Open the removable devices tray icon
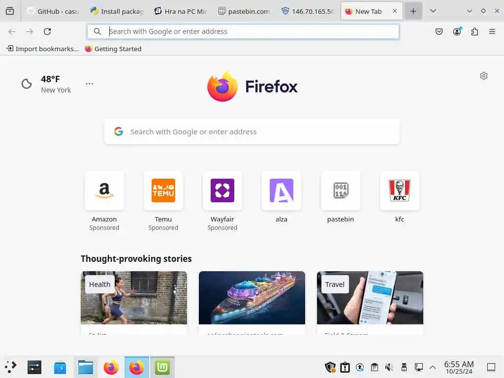Viewport: 504px width, 378px height. tap(404, 367)
